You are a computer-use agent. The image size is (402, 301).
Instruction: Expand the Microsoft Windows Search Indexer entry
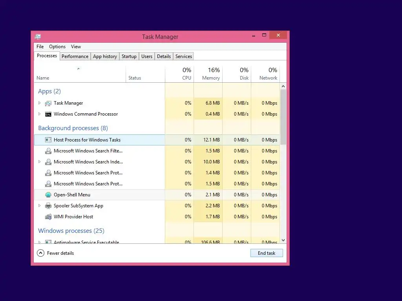pyautogui.click(x=39, y=162)
